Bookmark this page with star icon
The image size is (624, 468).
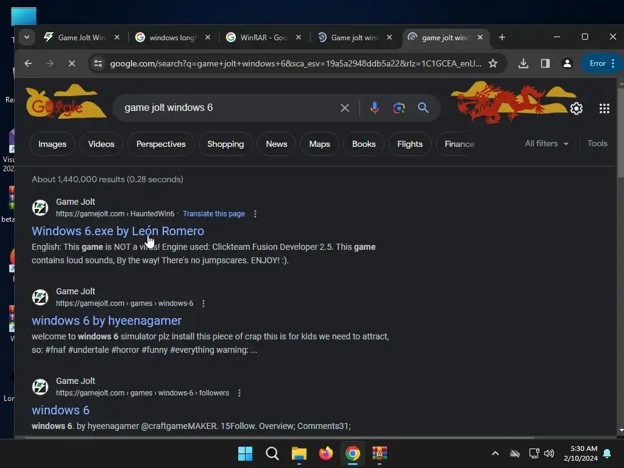coord(493,63)
